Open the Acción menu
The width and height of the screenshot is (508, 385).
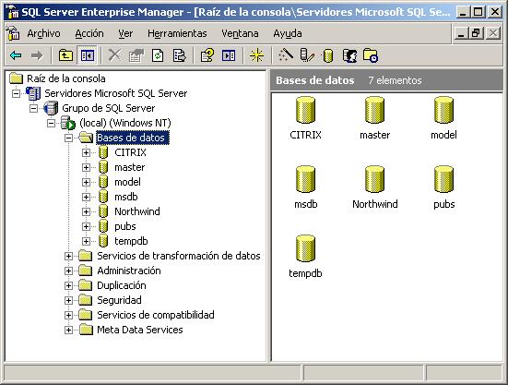tap(89, 33)
